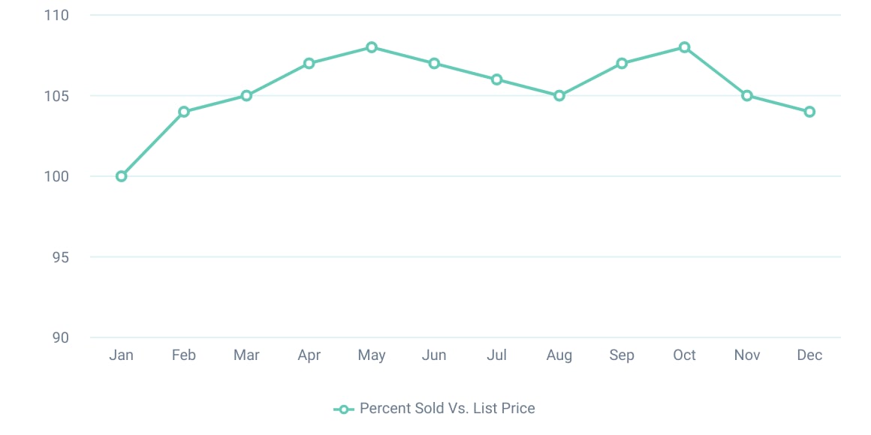Click the January data point on the line

[x=122, y=176]
